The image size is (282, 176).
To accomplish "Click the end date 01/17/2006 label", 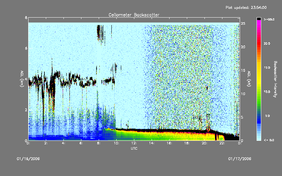I will pos(240,159).
